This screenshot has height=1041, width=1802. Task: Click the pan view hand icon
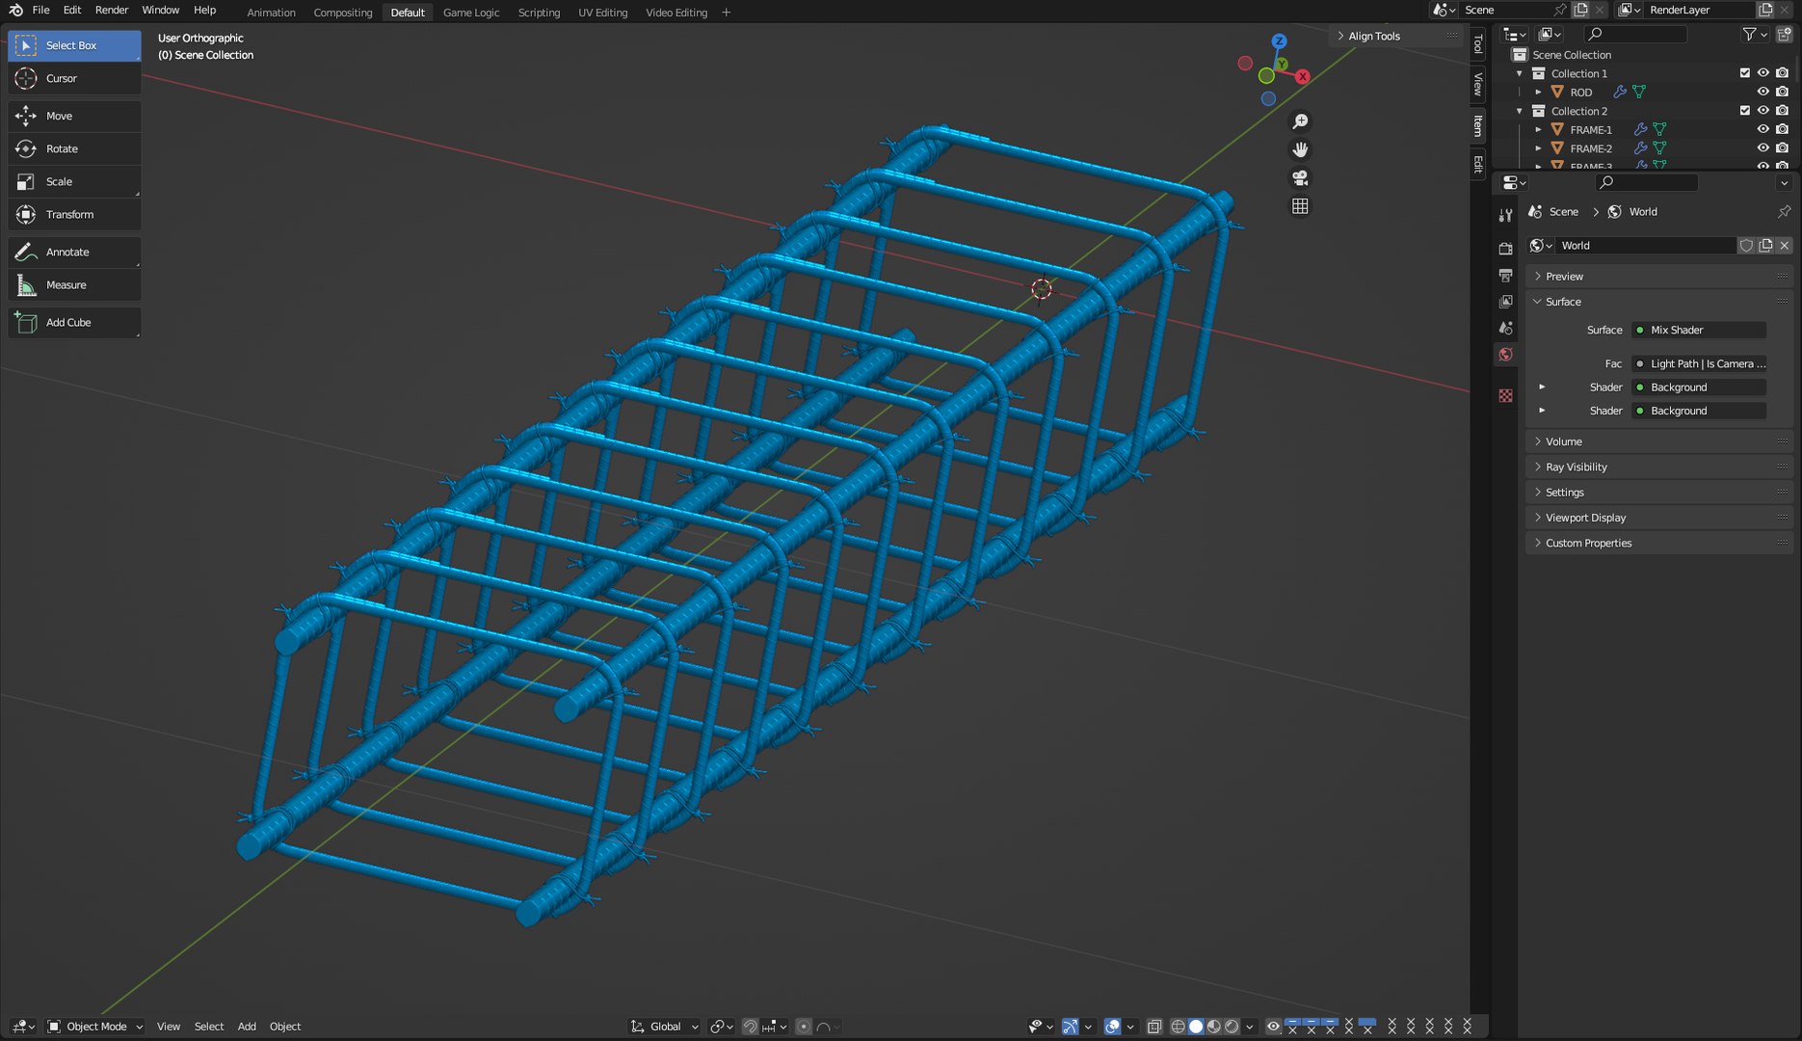[x=1300, y=149]
